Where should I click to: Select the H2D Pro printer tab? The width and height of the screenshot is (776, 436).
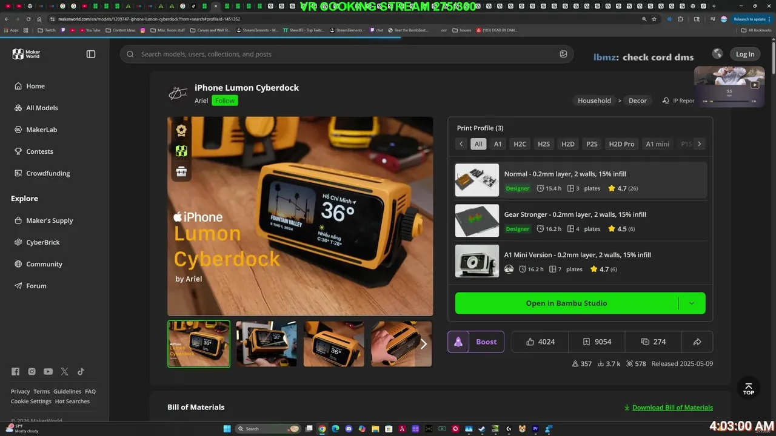point(621,144)
